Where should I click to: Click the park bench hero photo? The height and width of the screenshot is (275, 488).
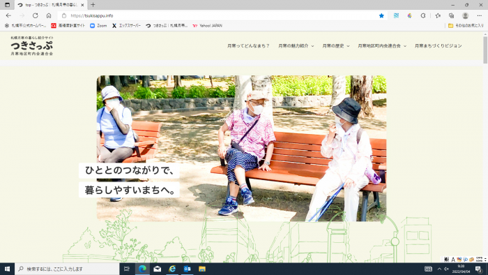[241, 148]
